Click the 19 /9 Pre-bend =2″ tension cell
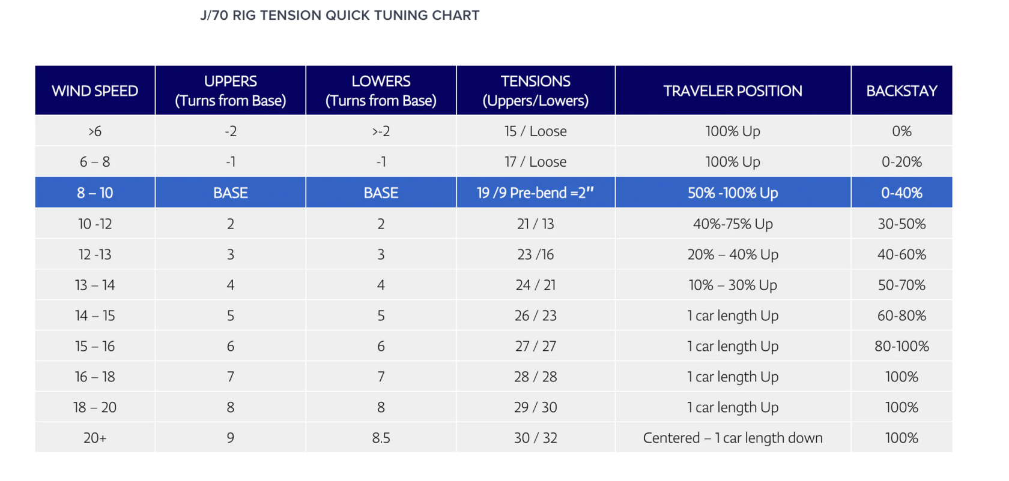1009x481 pixels. (535, 193)
